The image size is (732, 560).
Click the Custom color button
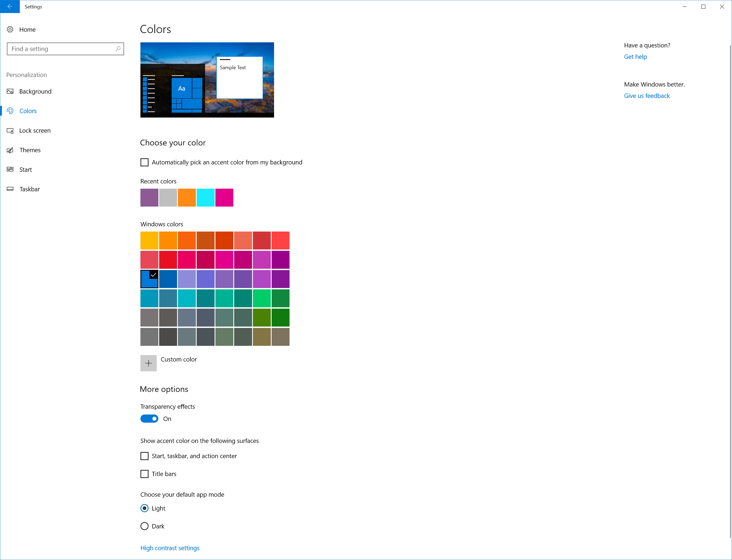coord(148,361)
